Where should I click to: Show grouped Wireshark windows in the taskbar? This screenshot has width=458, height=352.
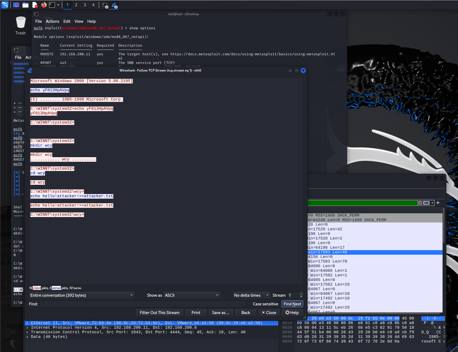click(114, 5)
